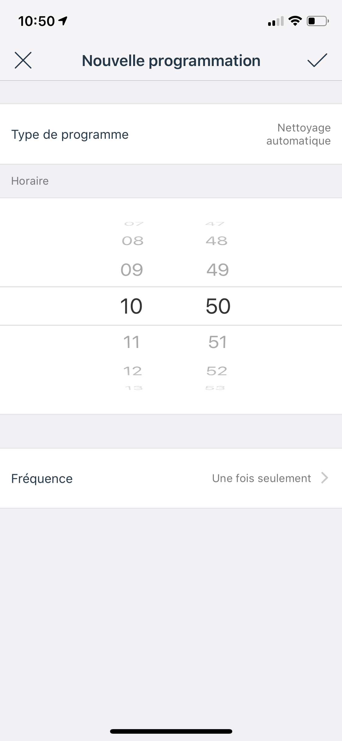
Task: Tap the Fréquence row label
Action: coord(42,478)
